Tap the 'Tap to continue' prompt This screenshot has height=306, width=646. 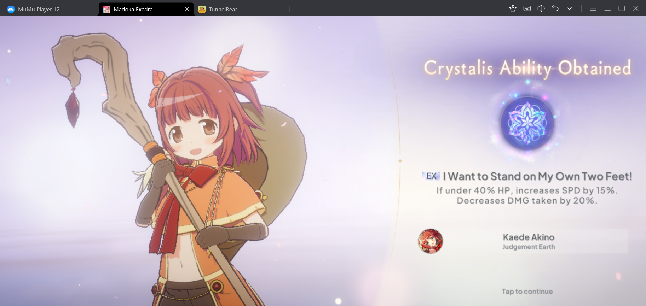[x=527, y=292]
